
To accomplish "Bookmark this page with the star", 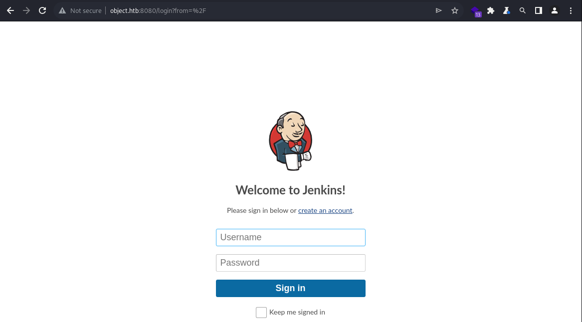I will click(455, 10).
